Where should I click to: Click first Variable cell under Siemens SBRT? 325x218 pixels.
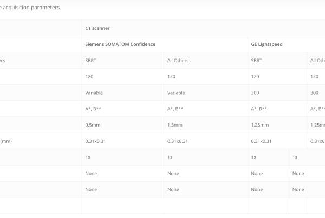(123, 93)
